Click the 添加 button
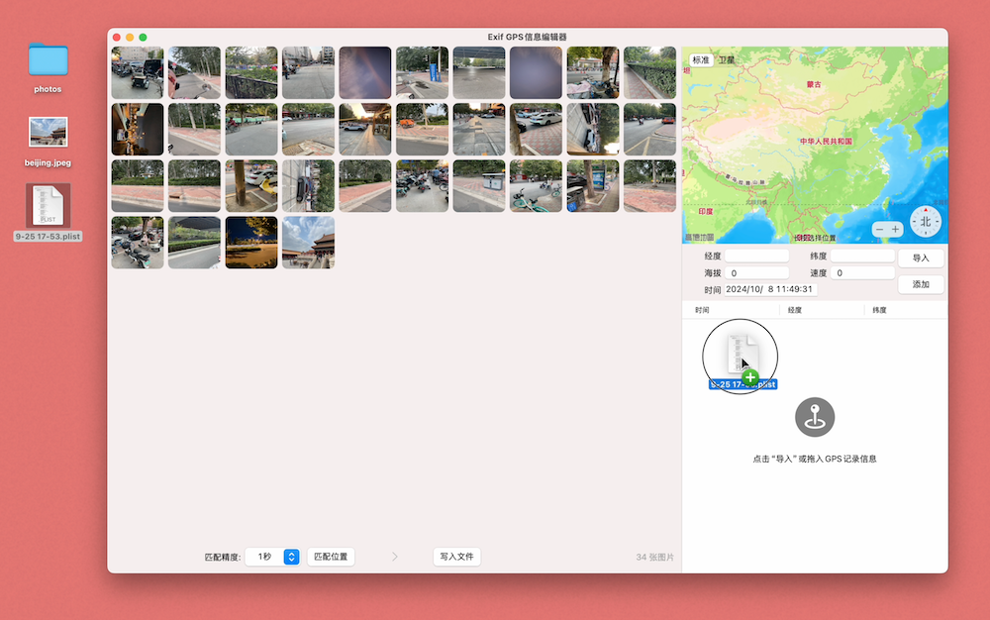Screen dimensions: 990x620 coord(921,284)
